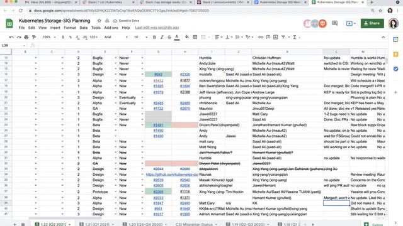
Task: Open the Borders tool icon
Action: [195, 37]
